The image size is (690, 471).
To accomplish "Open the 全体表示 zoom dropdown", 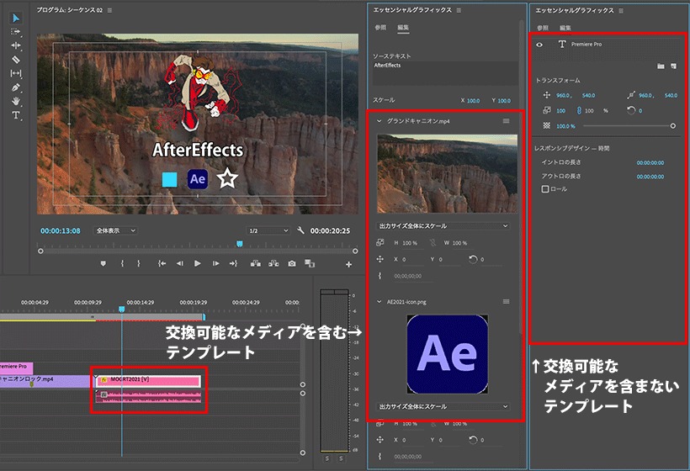I will pos(115,230).
